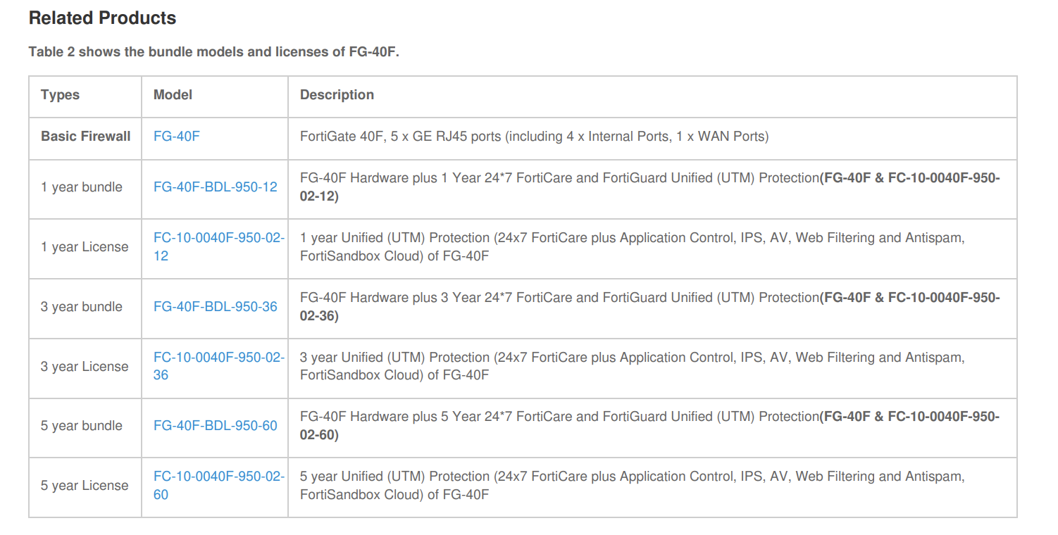Image resolution: width=1058 pixels, height=535 pixels.
Task: Click the 1 year bundle cell
Action: point(81,187)
